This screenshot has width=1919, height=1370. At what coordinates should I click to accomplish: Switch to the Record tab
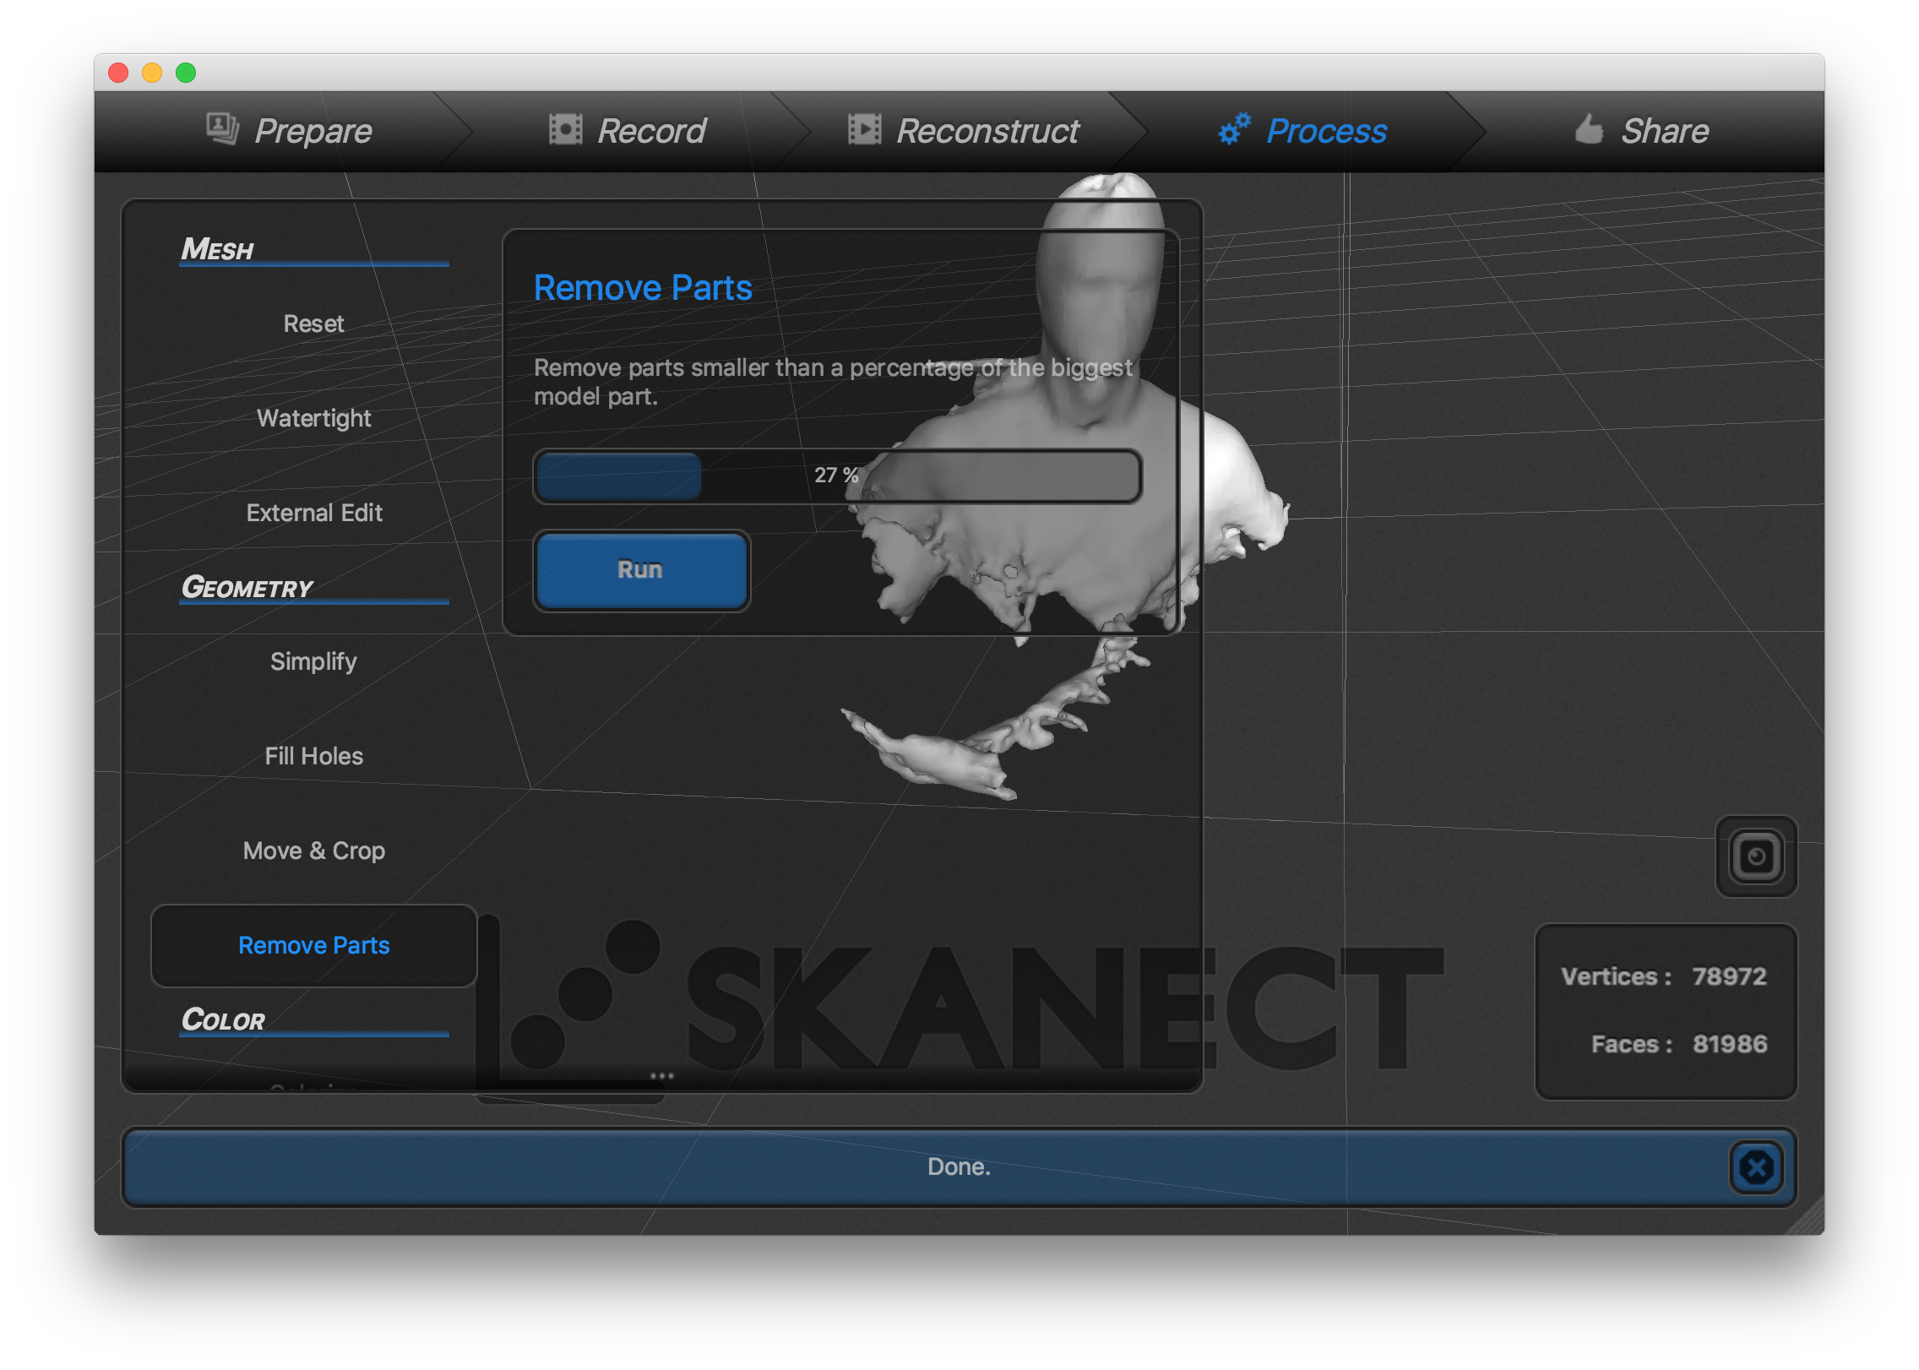click(x=650, y=131)
